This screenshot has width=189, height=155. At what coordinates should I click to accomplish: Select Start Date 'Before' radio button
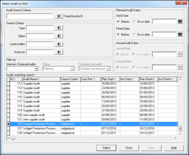pos(118,22)
